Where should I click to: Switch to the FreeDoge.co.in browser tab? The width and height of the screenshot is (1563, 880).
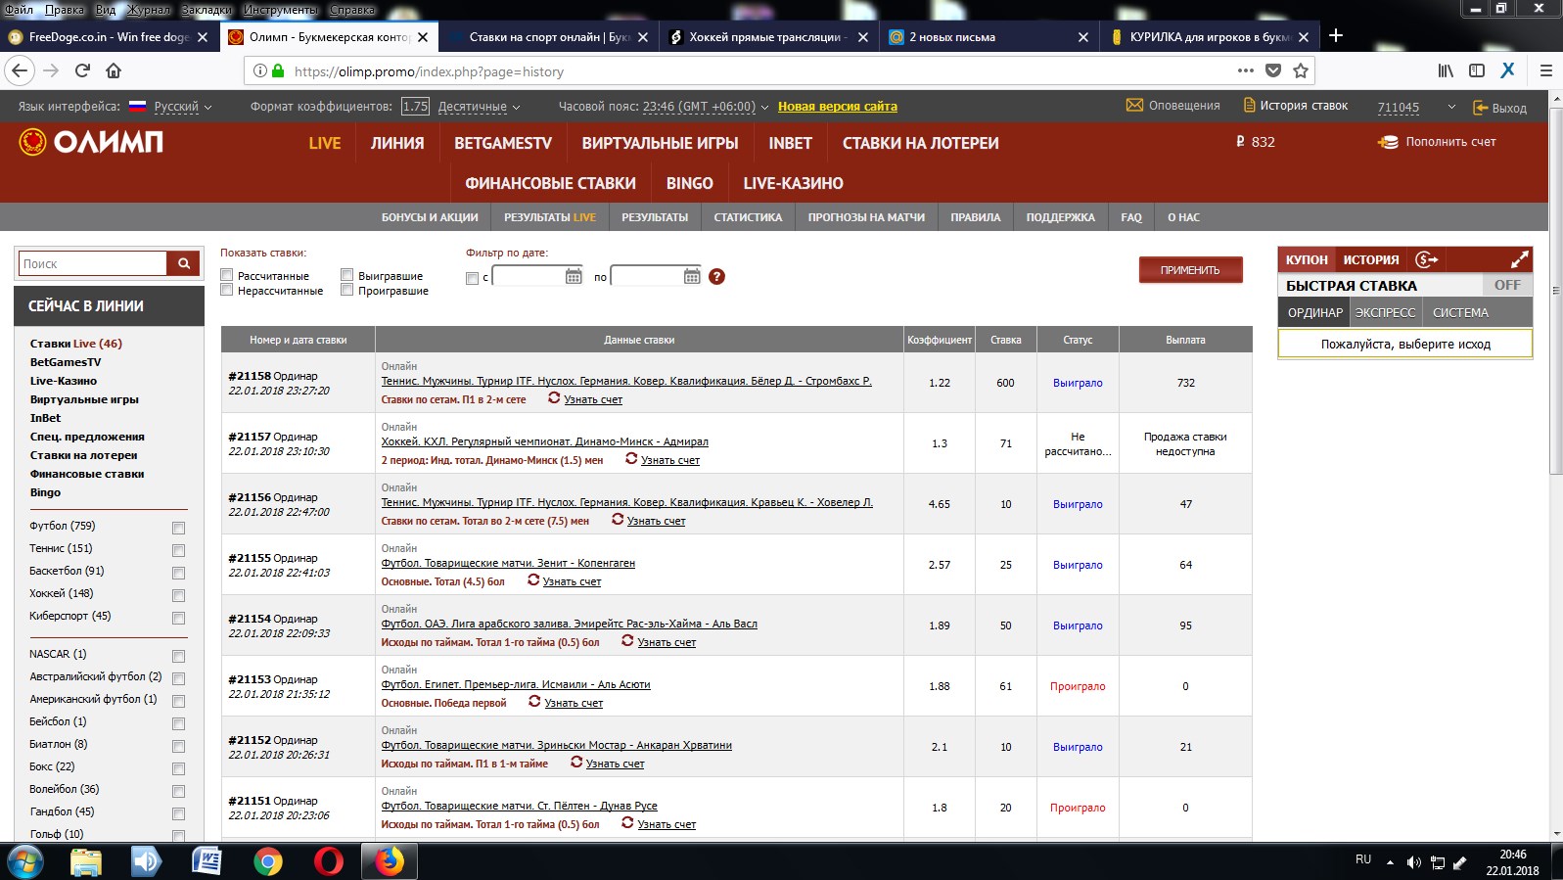[x=108, y=37]
